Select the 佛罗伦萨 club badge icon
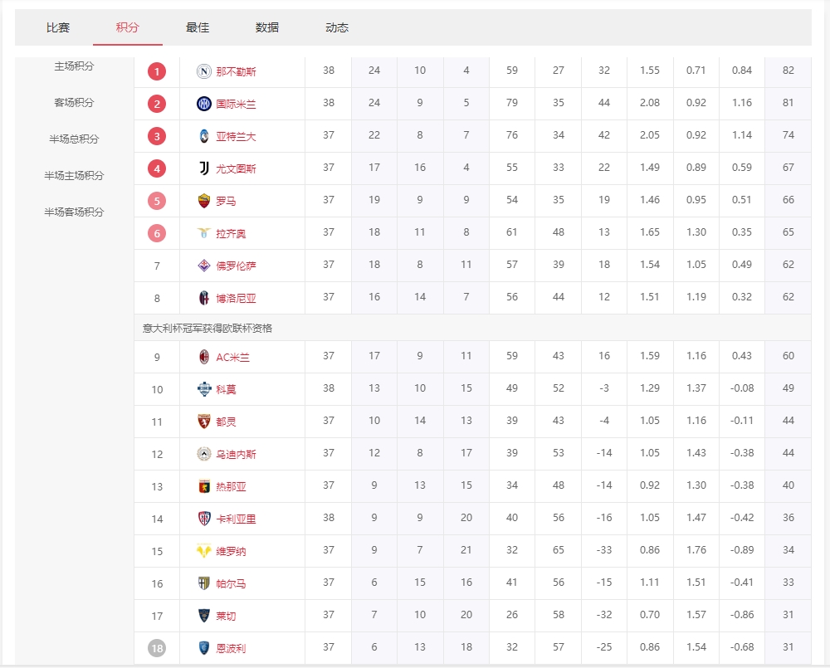 [202, 265]
